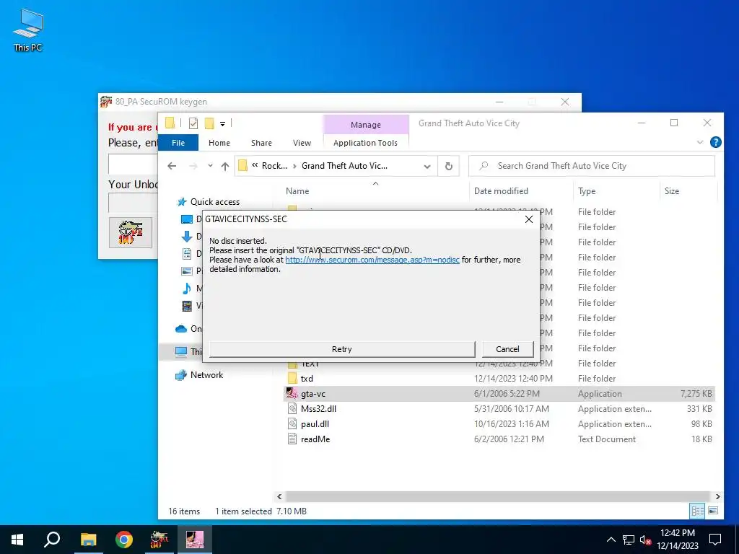Image resolution: width=739 pixels, height=554 pixels.
Task: Sort by the Type column header
Action: [587, 190]
